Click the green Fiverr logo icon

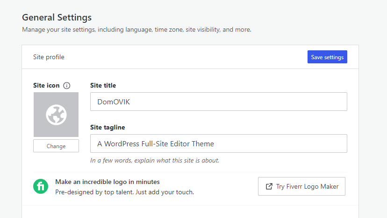(41, 186)
